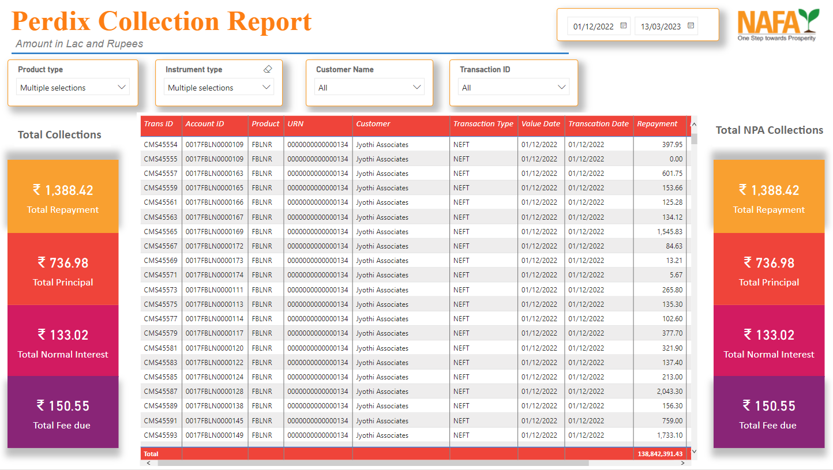Screen dimensions: 833x470
Task: Select Total Repayment card under Total NPA Collections
Action: [769, 197]
